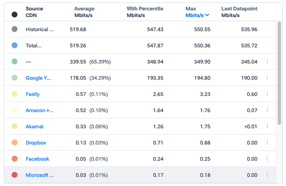The height and width of the screenshot is (186, 286).
Task: Click the Last Datapoint column header
Action: [240, 12]
